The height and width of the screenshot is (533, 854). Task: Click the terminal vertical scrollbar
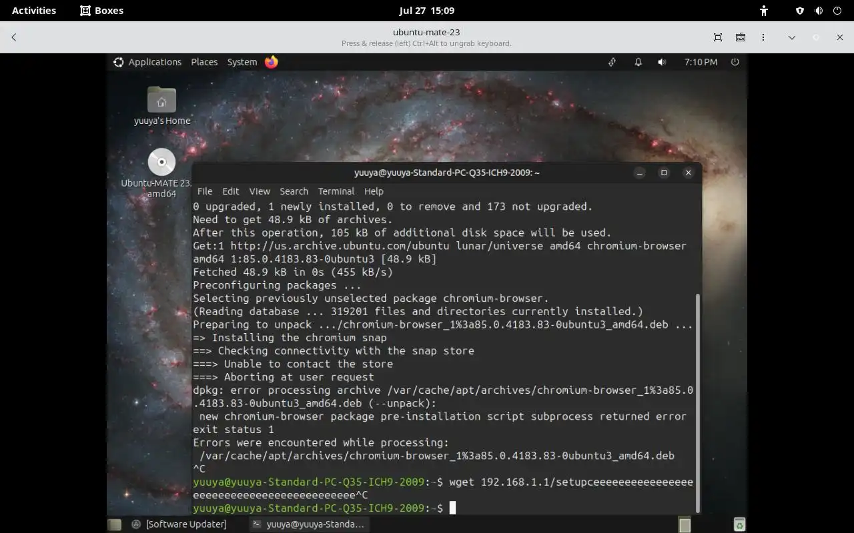[x=699, y=402]
